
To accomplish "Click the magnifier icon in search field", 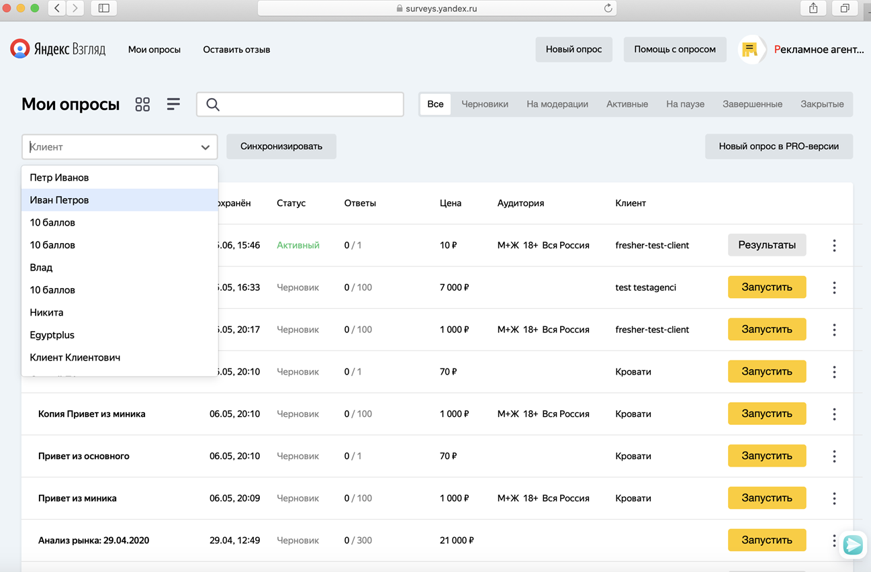I will (213, 104).
